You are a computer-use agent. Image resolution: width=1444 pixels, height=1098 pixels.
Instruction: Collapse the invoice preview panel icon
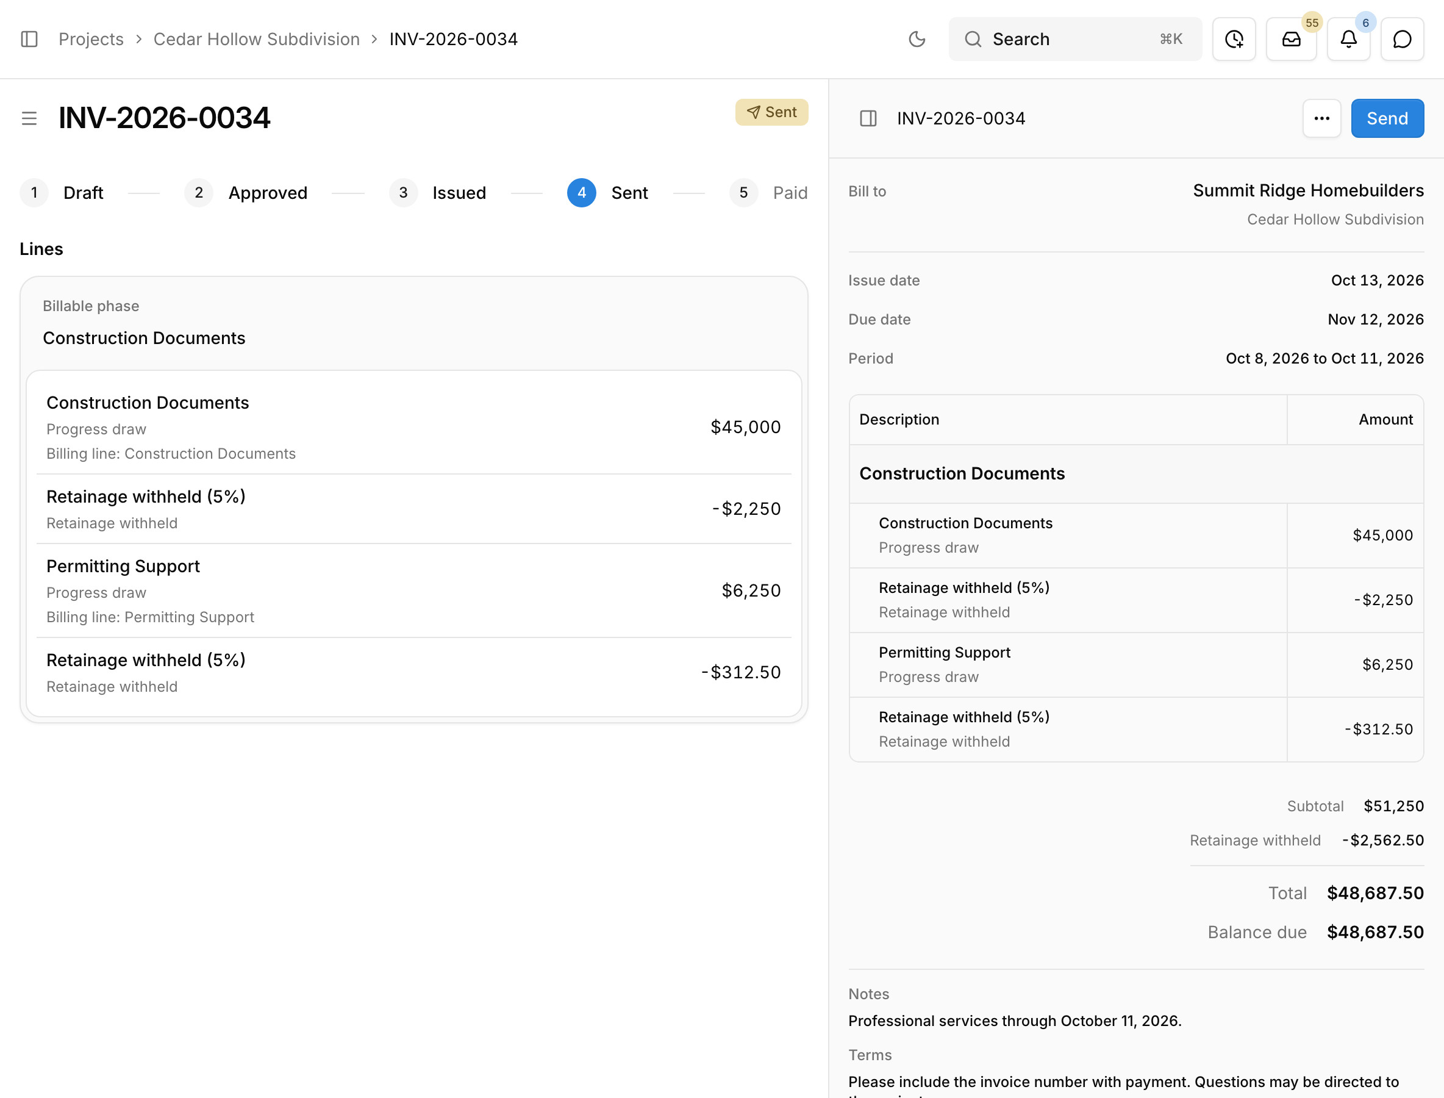tap(868, 118)
